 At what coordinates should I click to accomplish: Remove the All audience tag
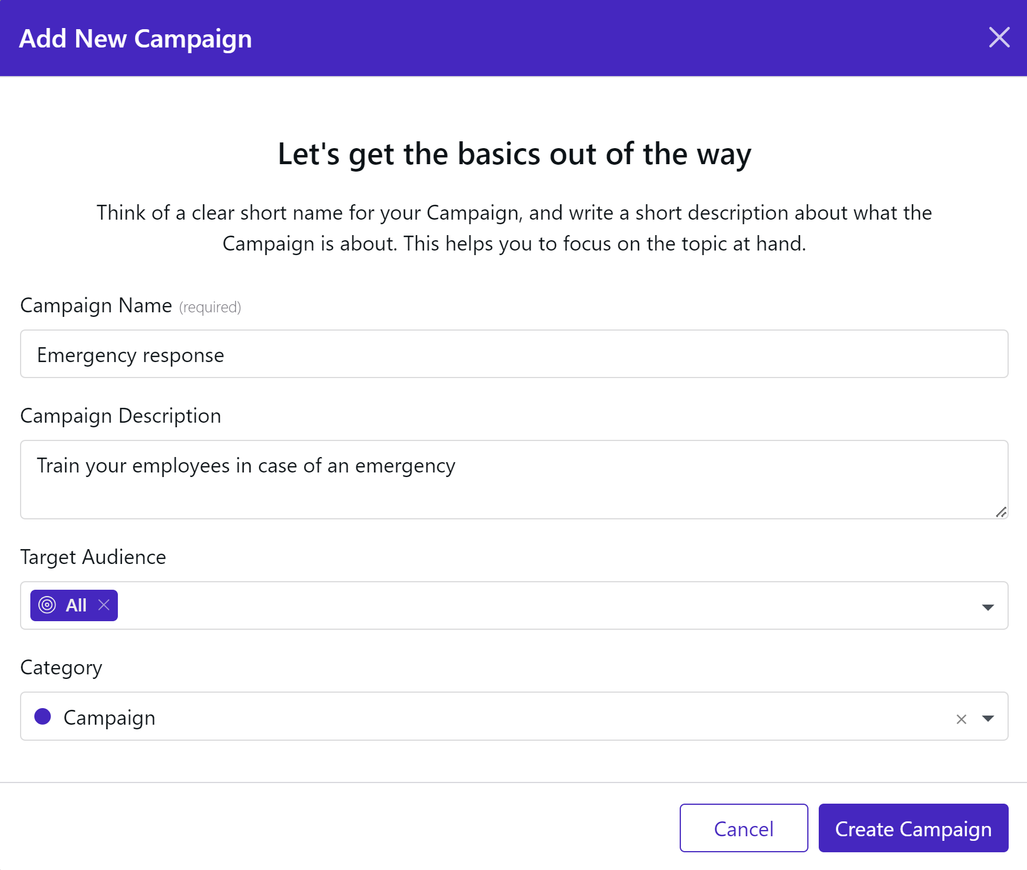(104, 605)
